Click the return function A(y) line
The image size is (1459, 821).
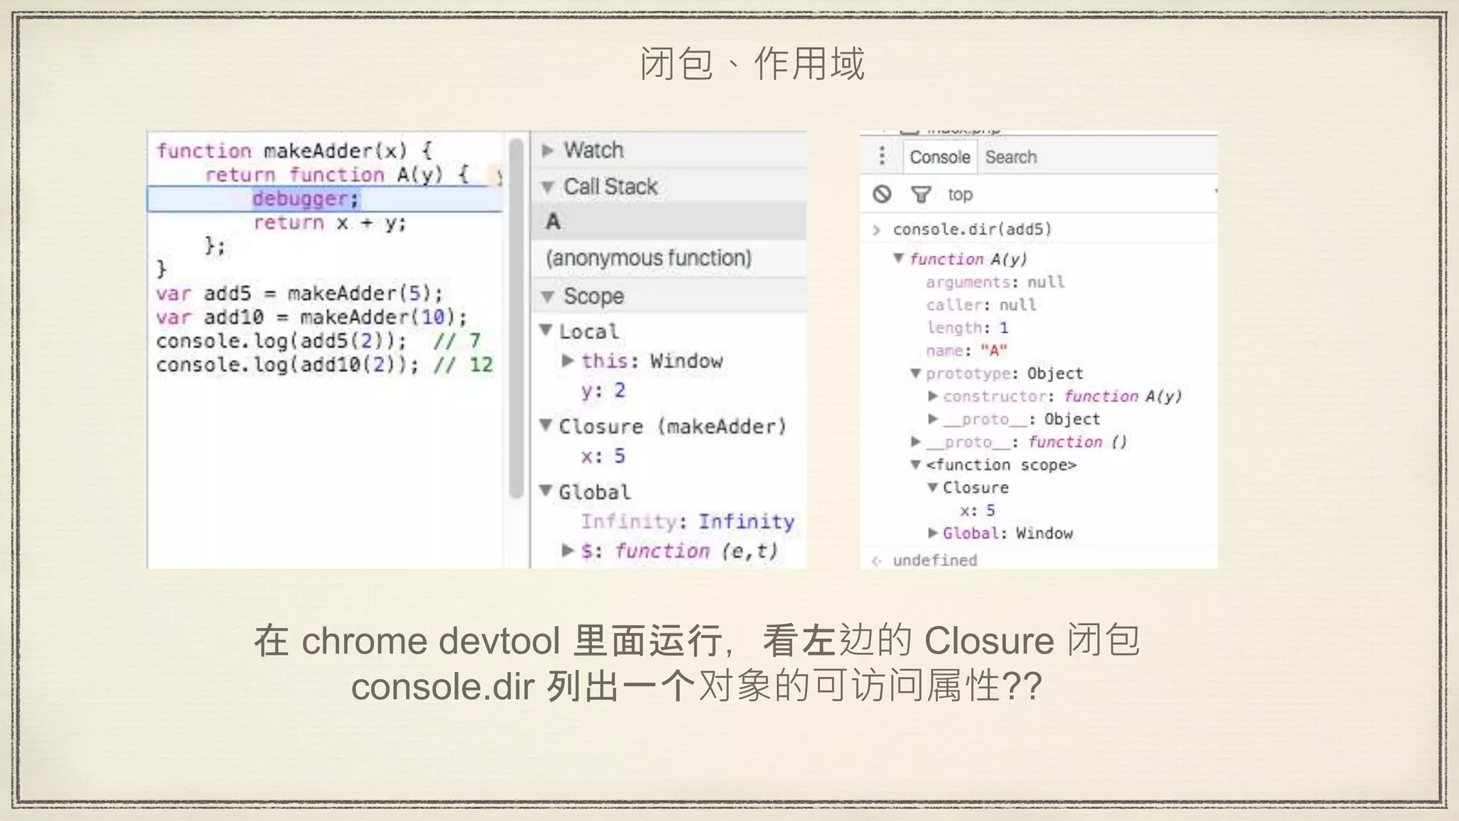[x=337, y=175]
